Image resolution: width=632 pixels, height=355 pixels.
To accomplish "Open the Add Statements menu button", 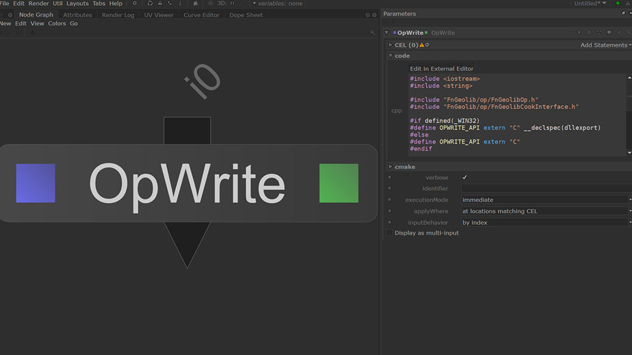I will pos(606,45).
